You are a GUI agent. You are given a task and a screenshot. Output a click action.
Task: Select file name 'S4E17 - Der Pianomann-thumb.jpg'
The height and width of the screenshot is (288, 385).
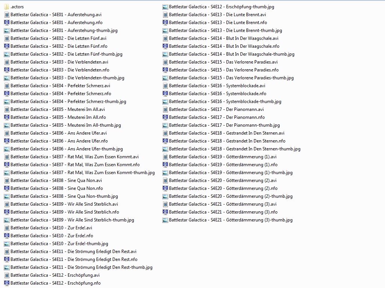(x=224, y=125)
